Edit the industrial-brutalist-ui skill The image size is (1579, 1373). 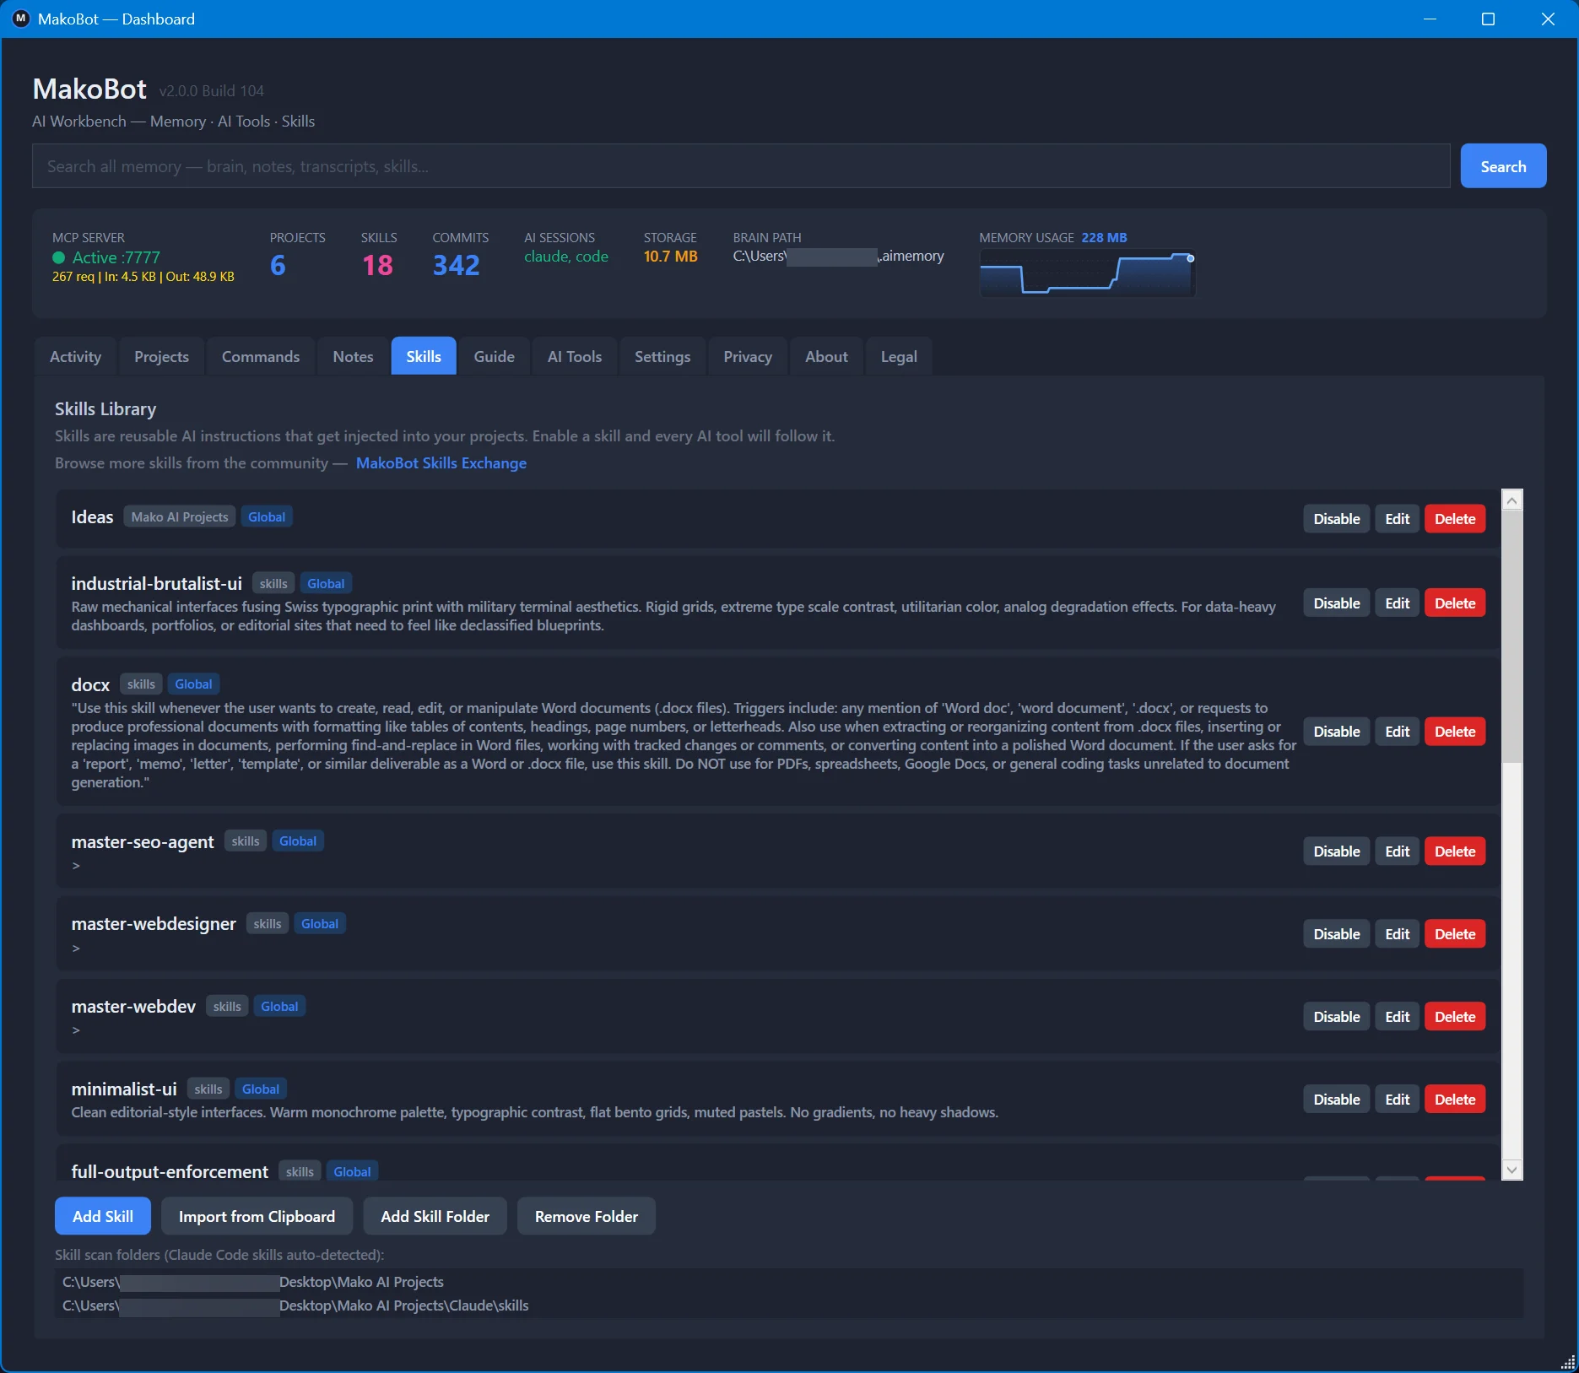pyautogui.click(x=1398, y=603)
